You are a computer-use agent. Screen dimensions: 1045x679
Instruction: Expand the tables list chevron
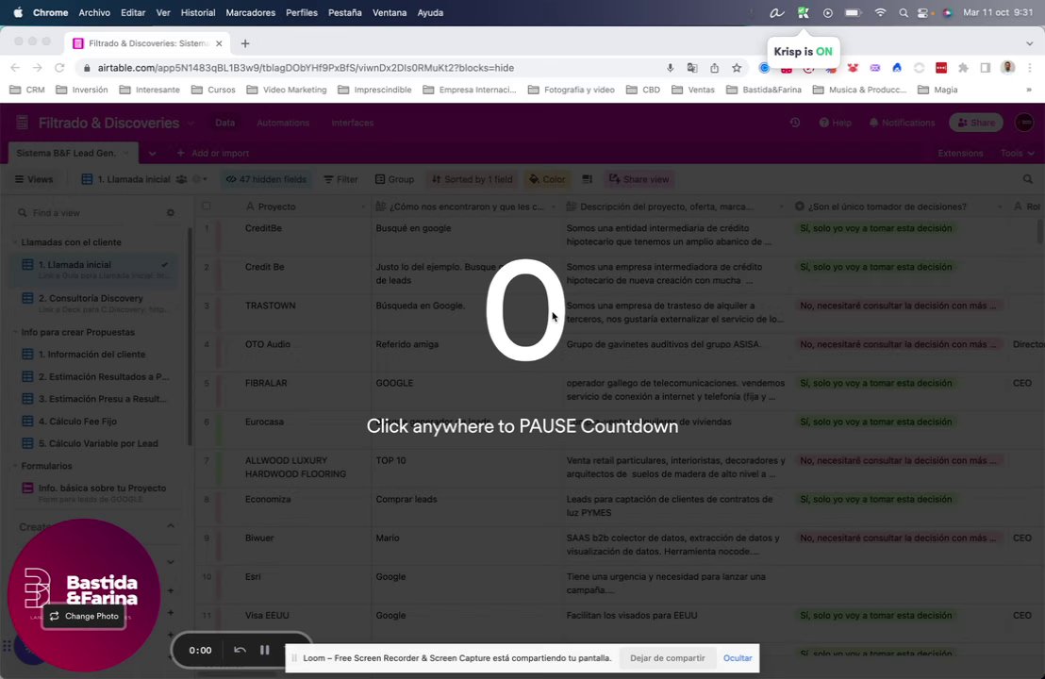tap(152, 154)
